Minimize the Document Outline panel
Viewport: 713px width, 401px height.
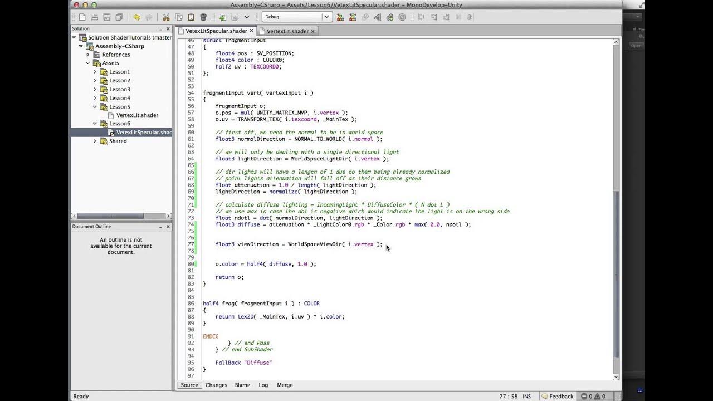(x=160, y=227)
